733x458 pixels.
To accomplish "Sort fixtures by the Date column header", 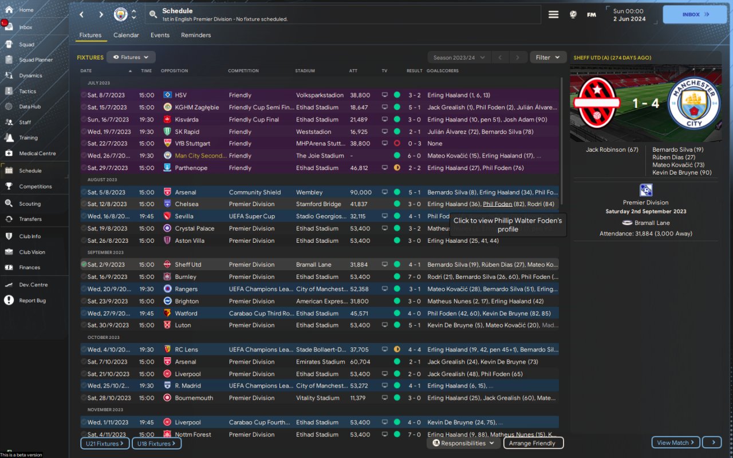I will coord(86,71).
